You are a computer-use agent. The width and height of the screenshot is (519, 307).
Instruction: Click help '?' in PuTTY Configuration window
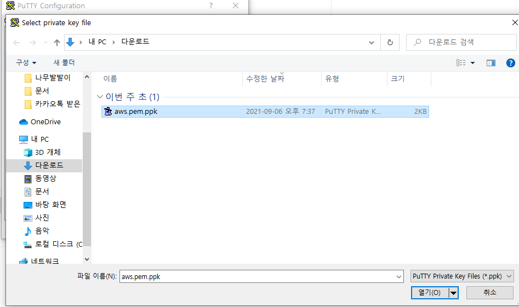211,5
